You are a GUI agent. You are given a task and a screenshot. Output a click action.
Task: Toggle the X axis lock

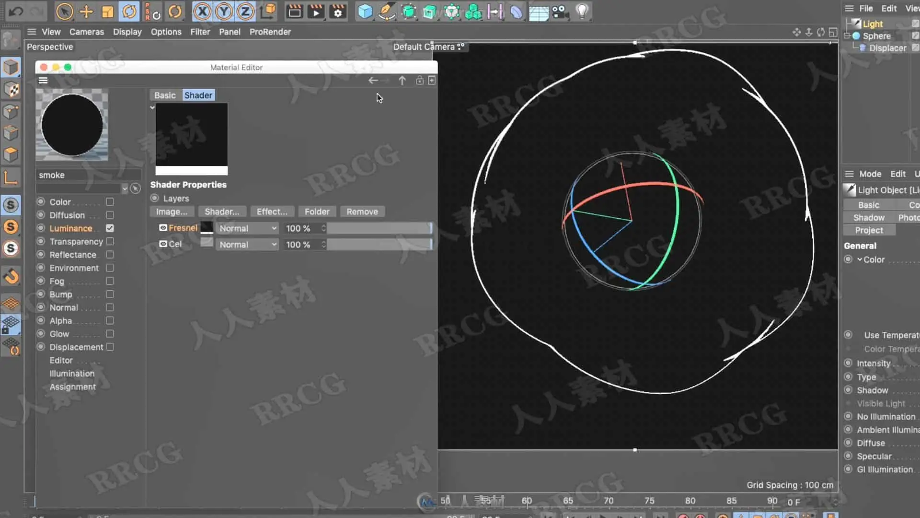202,12
